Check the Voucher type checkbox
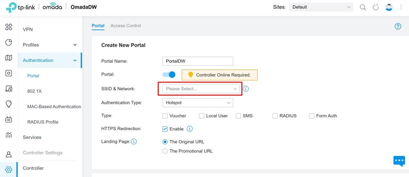The height and width of the screenshot is (177, 409). pos(165,116)
